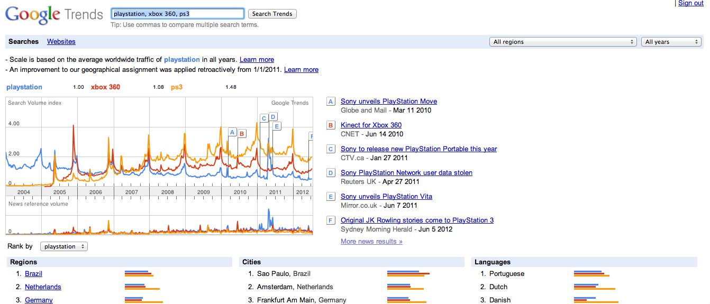
Task: Click news flag D on the chart
Action: coord(273,117)
